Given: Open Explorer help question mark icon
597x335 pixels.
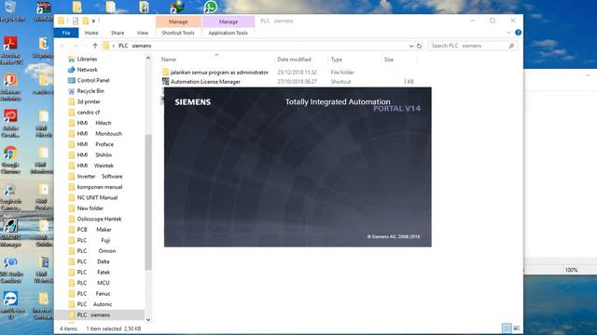Looking at the screenshot, I should (519, 33).
